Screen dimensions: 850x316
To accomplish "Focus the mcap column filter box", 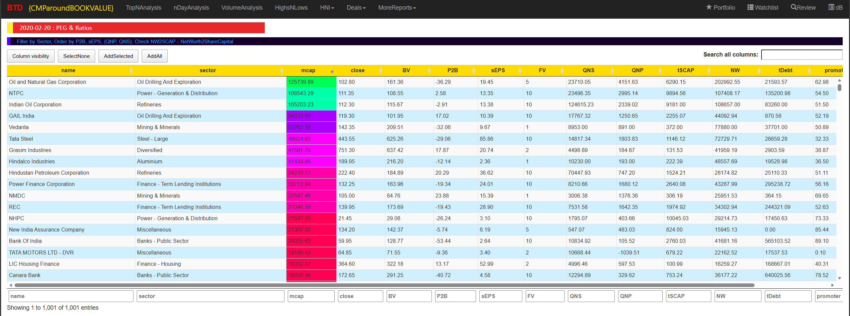I will pyautogui.click(x=311, y=296).
